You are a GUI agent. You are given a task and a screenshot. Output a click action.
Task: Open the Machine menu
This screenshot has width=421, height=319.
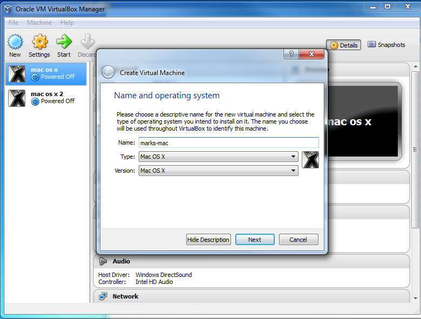coord(39,23)
